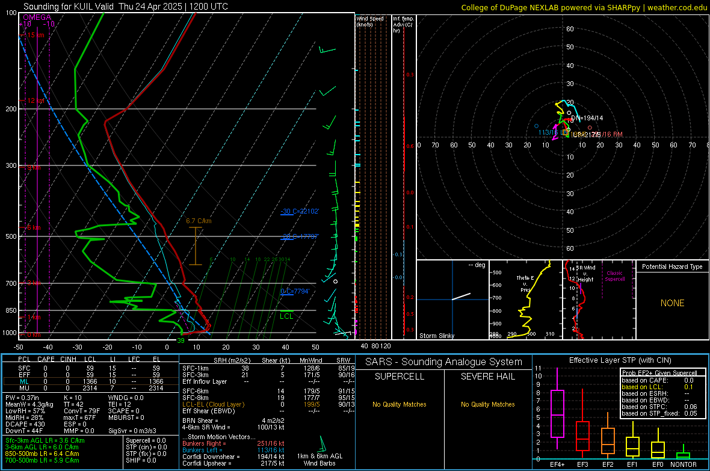
Task: Click the Bunkers Right storm motion line
Action: [x=233, y=443]
